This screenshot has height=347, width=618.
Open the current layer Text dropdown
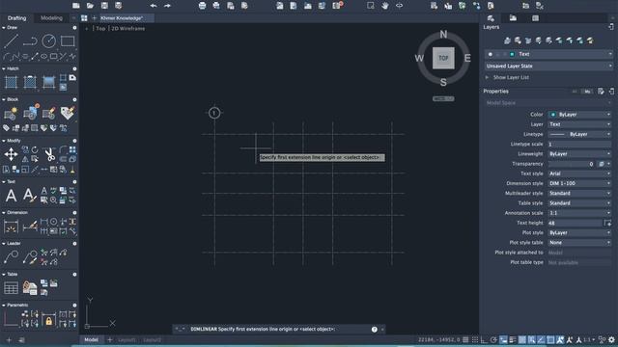coord(548,54)
